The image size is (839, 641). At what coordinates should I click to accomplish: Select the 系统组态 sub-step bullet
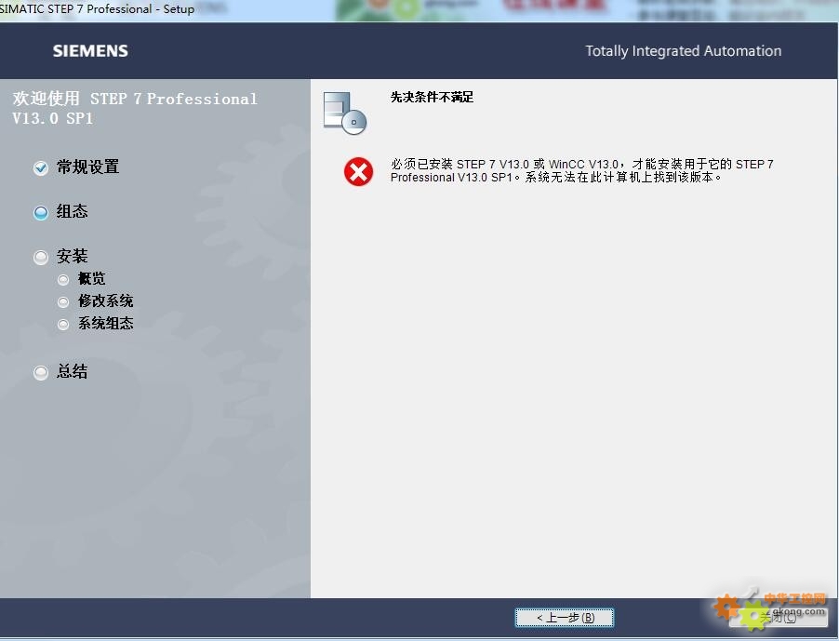pos(63,325)
